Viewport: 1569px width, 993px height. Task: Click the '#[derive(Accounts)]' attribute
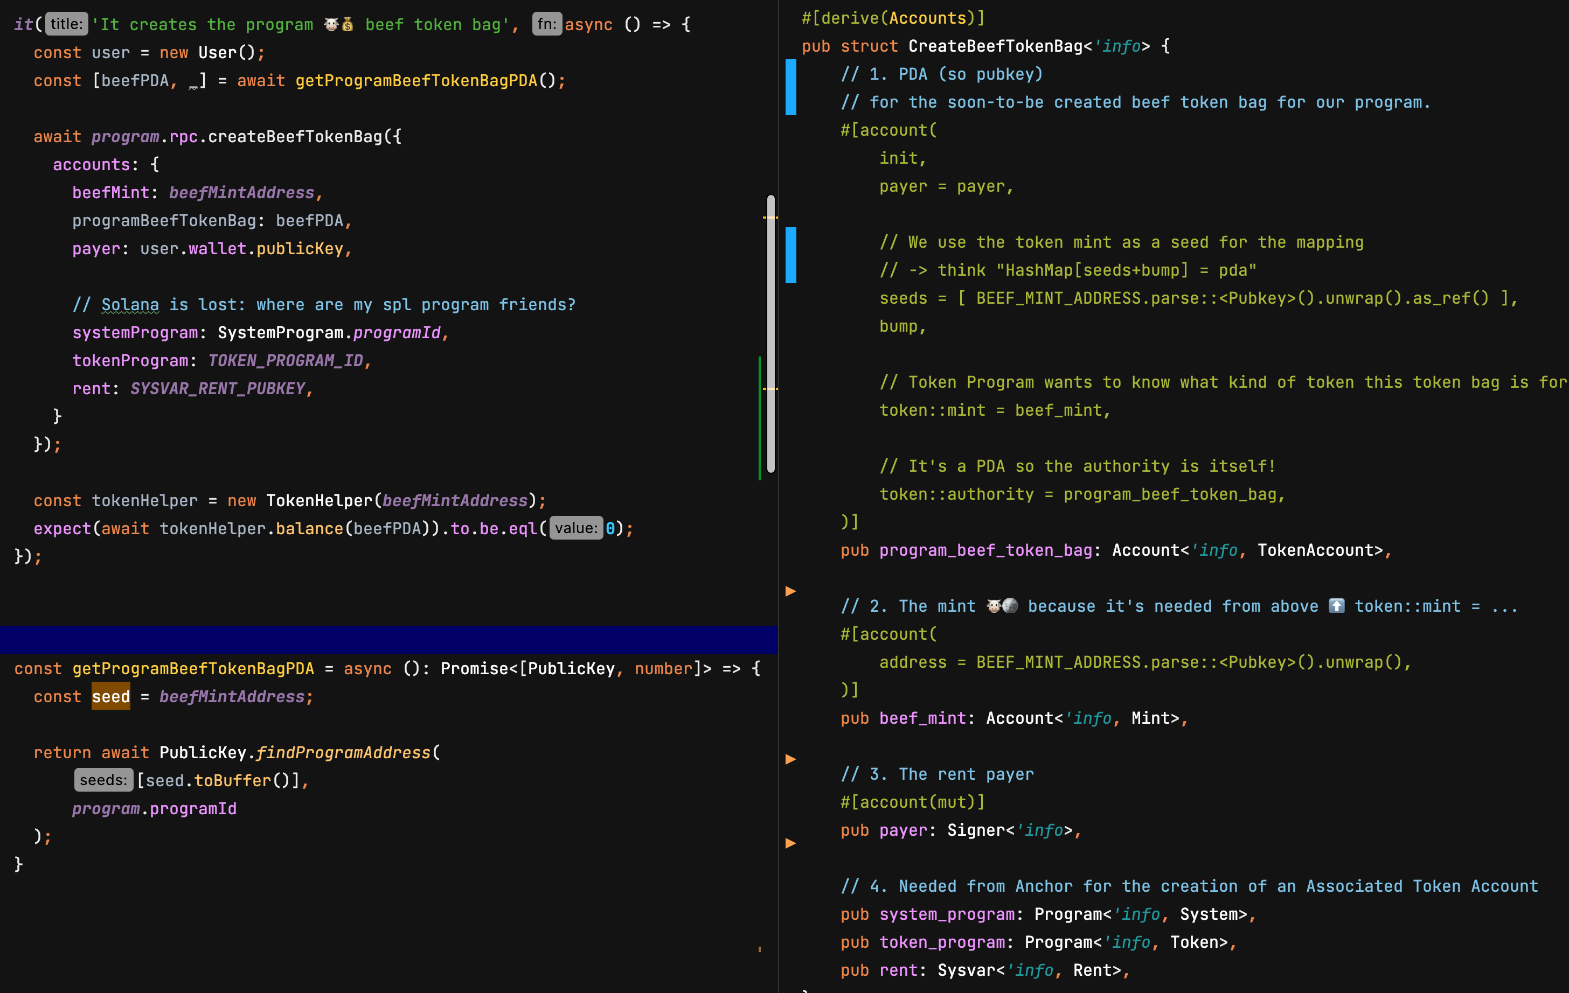[893, 18]
